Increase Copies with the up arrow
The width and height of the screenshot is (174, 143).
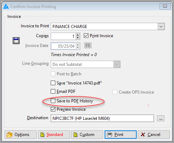[x=77, y=35]
